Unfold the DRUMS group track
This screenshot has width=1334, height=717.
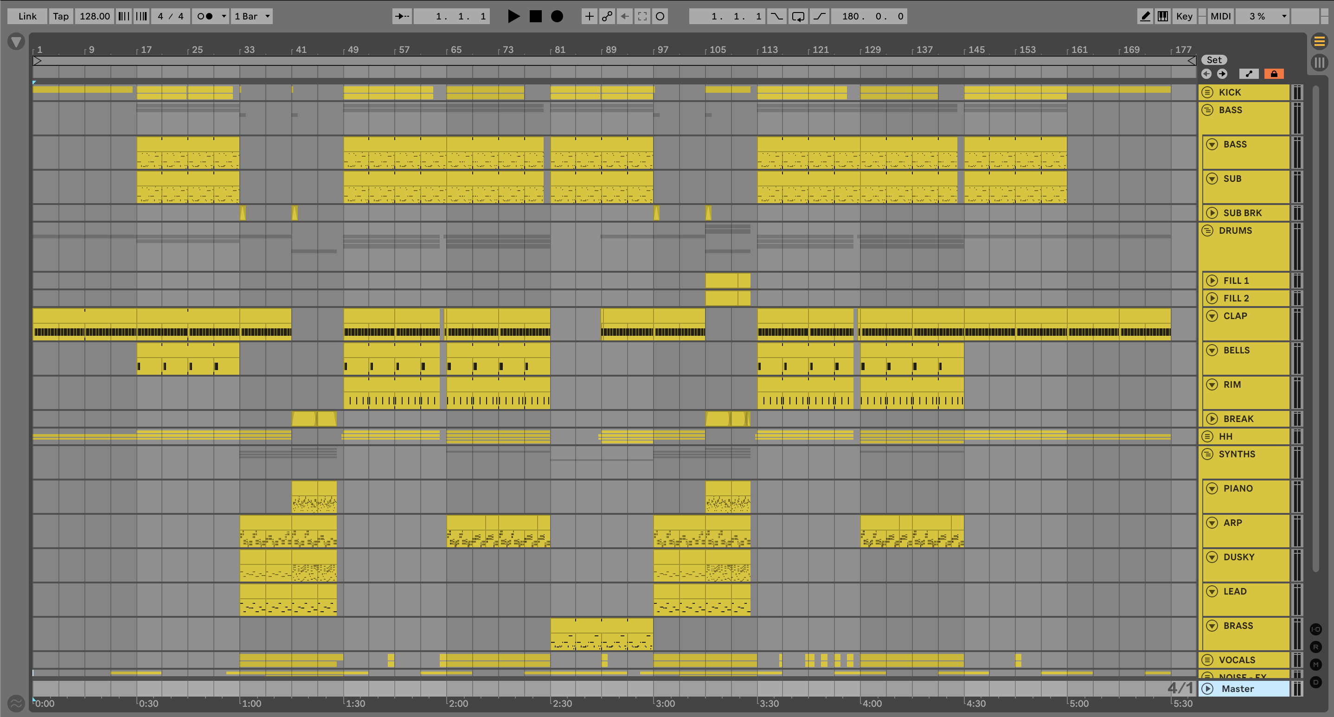[1207, 230]
